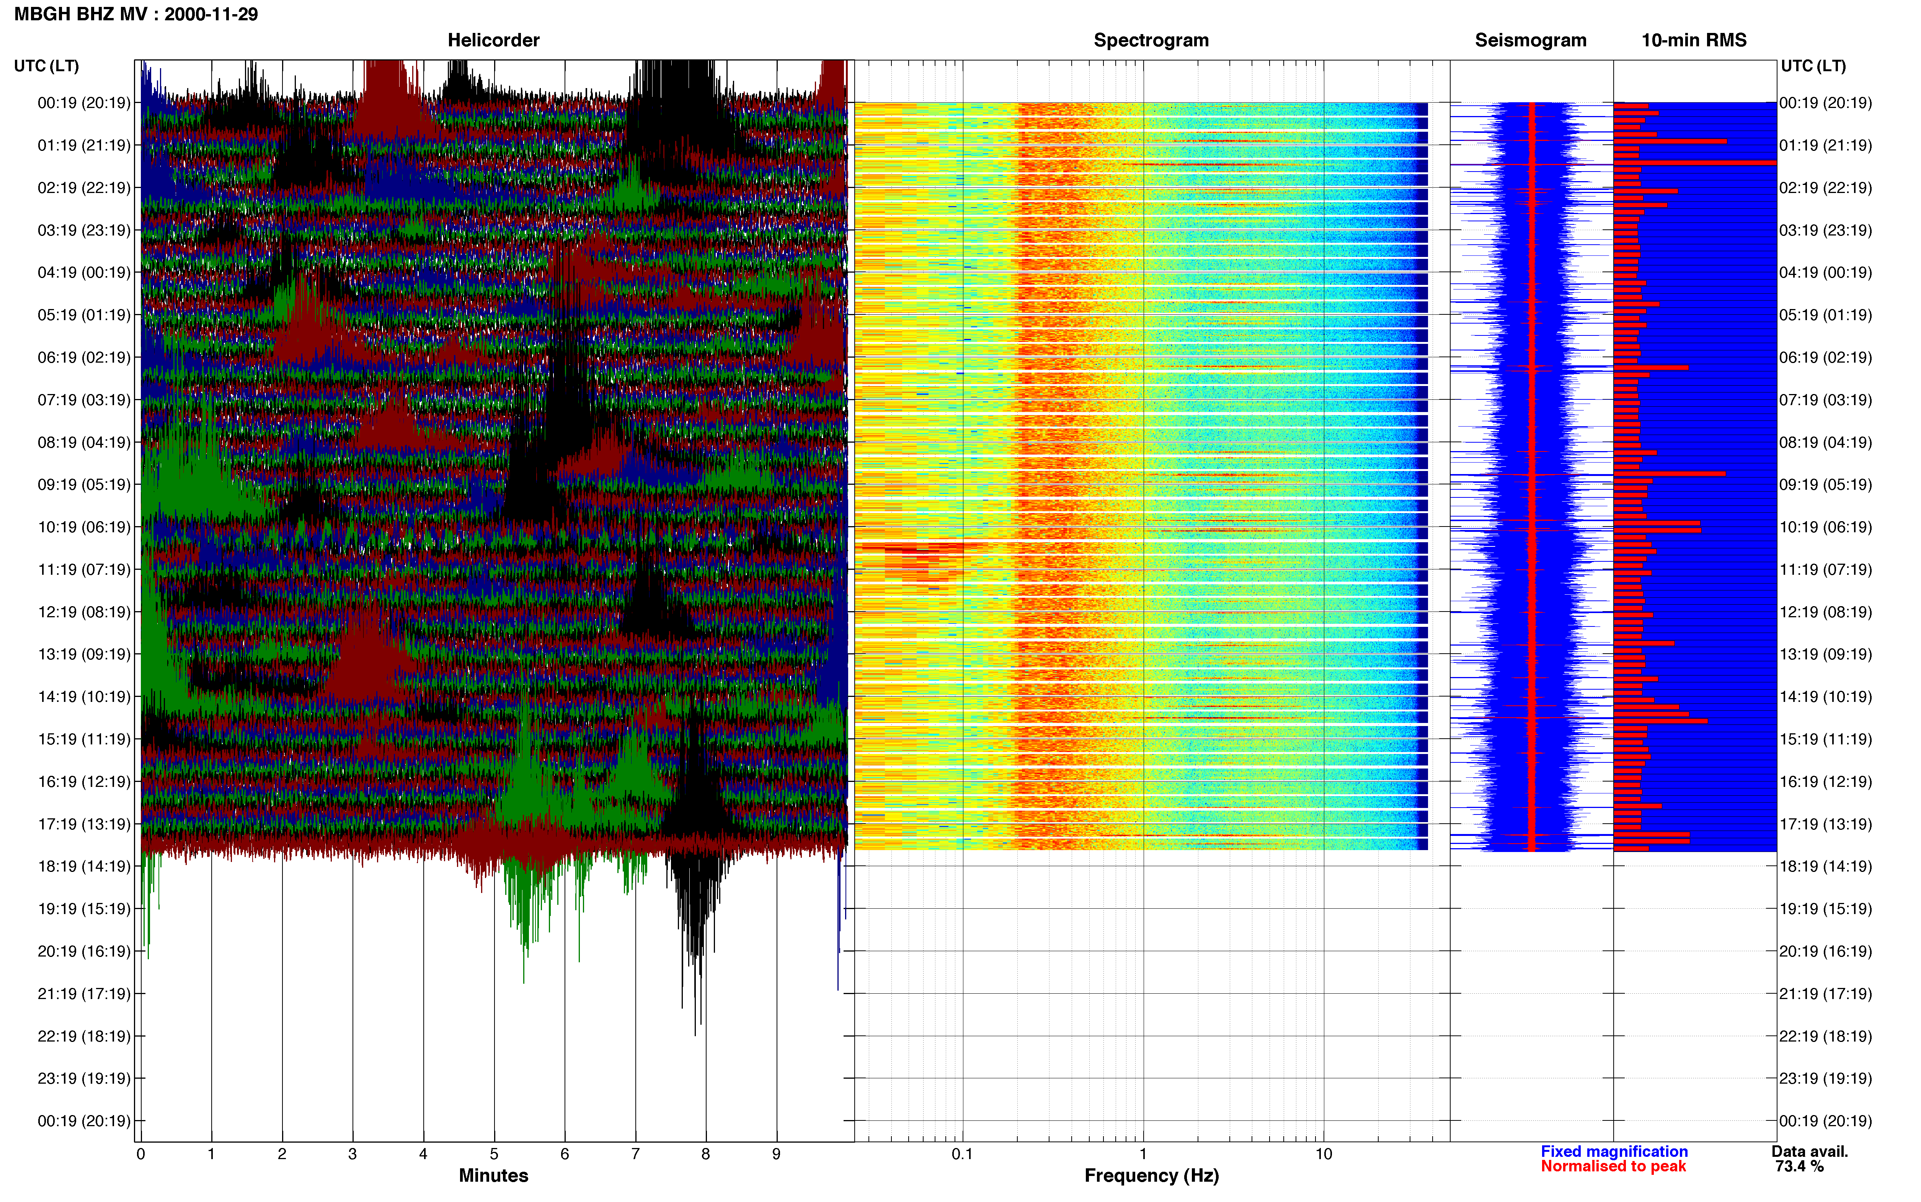The height and width of the screenshot is (1202, 1921).
Task: Click the left time label '06:19 (02:19)'
Action: [84, 358]
